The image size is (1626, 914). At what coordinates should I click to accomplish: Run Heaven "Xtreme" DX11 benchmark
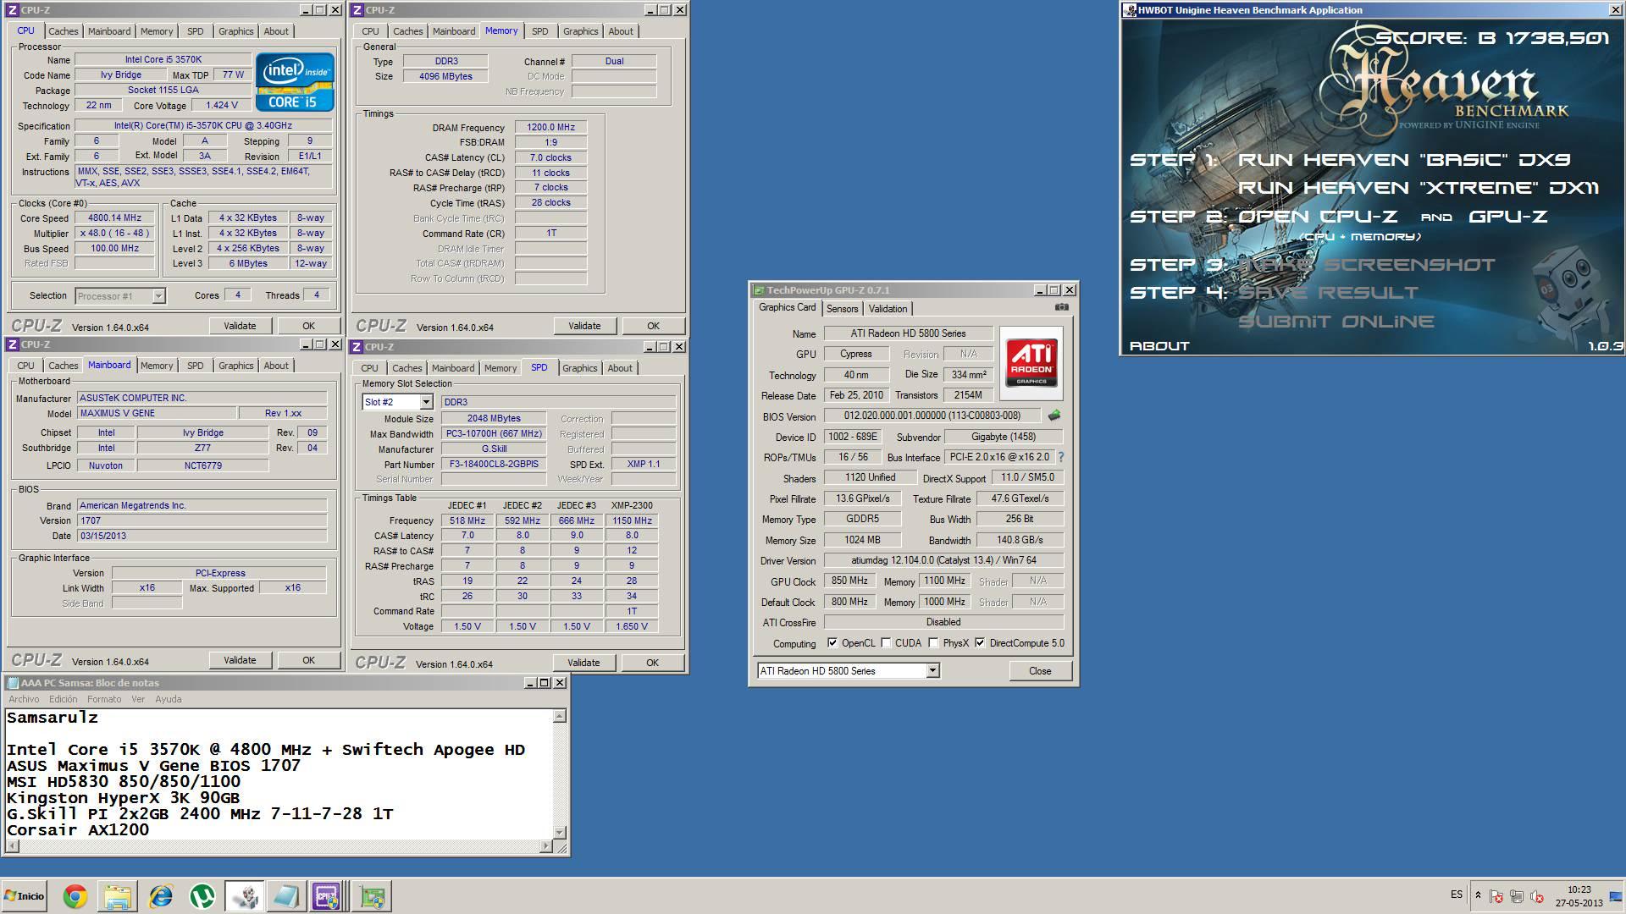[1419, 188]
